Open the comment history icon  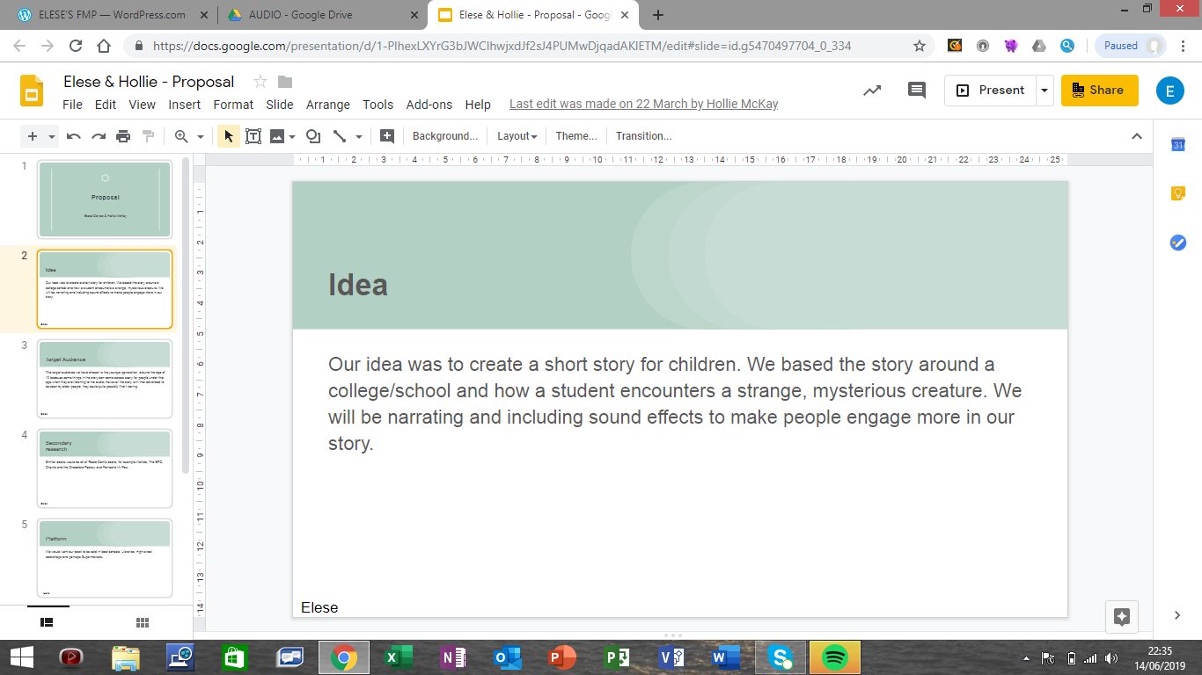click(917, 90)
